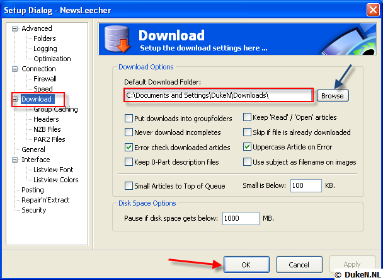Select the Download tree item
The image size is (383, 280).
pyautogui.click(x=37, y=99)
